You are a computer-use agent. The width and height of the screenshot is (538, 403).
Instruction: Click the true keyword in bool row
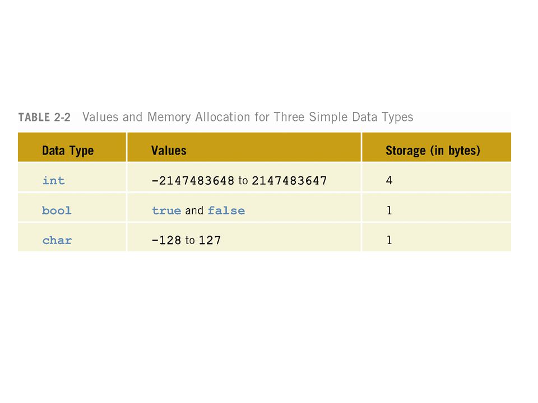[x=166, y=210]
